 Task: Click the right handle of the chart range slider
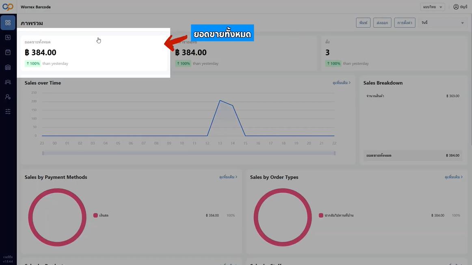tap(334, 153)
